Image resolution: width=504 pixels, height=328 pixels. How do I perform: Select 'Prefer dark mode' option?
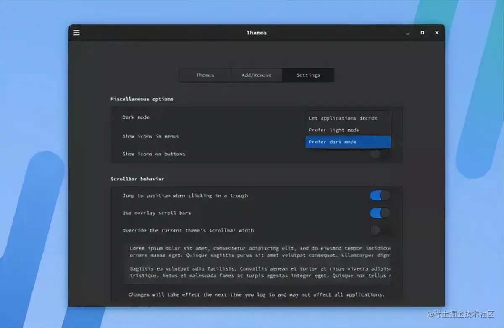point(348,142)
